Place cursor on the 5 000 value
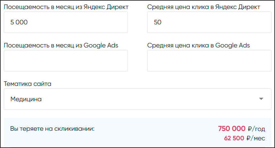This screenshot has height=148, width=275. 19,22
